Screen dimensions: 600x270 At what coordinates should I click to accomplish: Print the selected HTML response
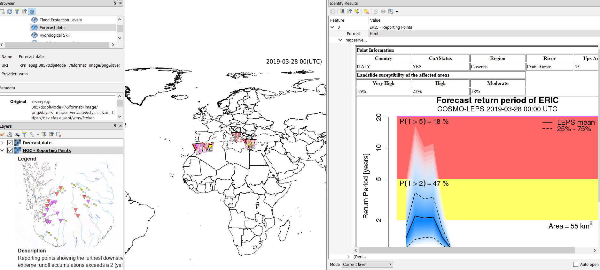[x=383, y=11]
